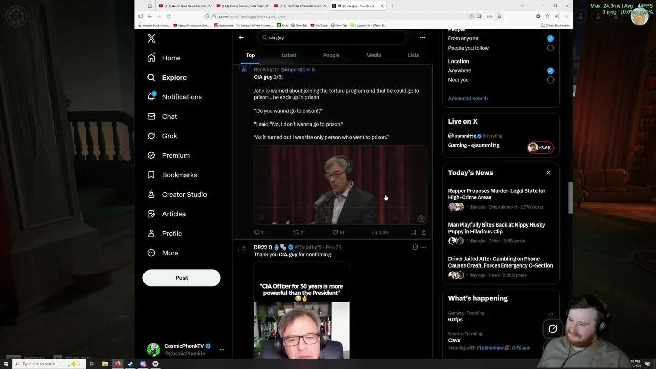This screenshot has height=369, width=656.
Task: Select 'Anywhere' location radio option
Action: pyautogui.click(x=550, y=71)
